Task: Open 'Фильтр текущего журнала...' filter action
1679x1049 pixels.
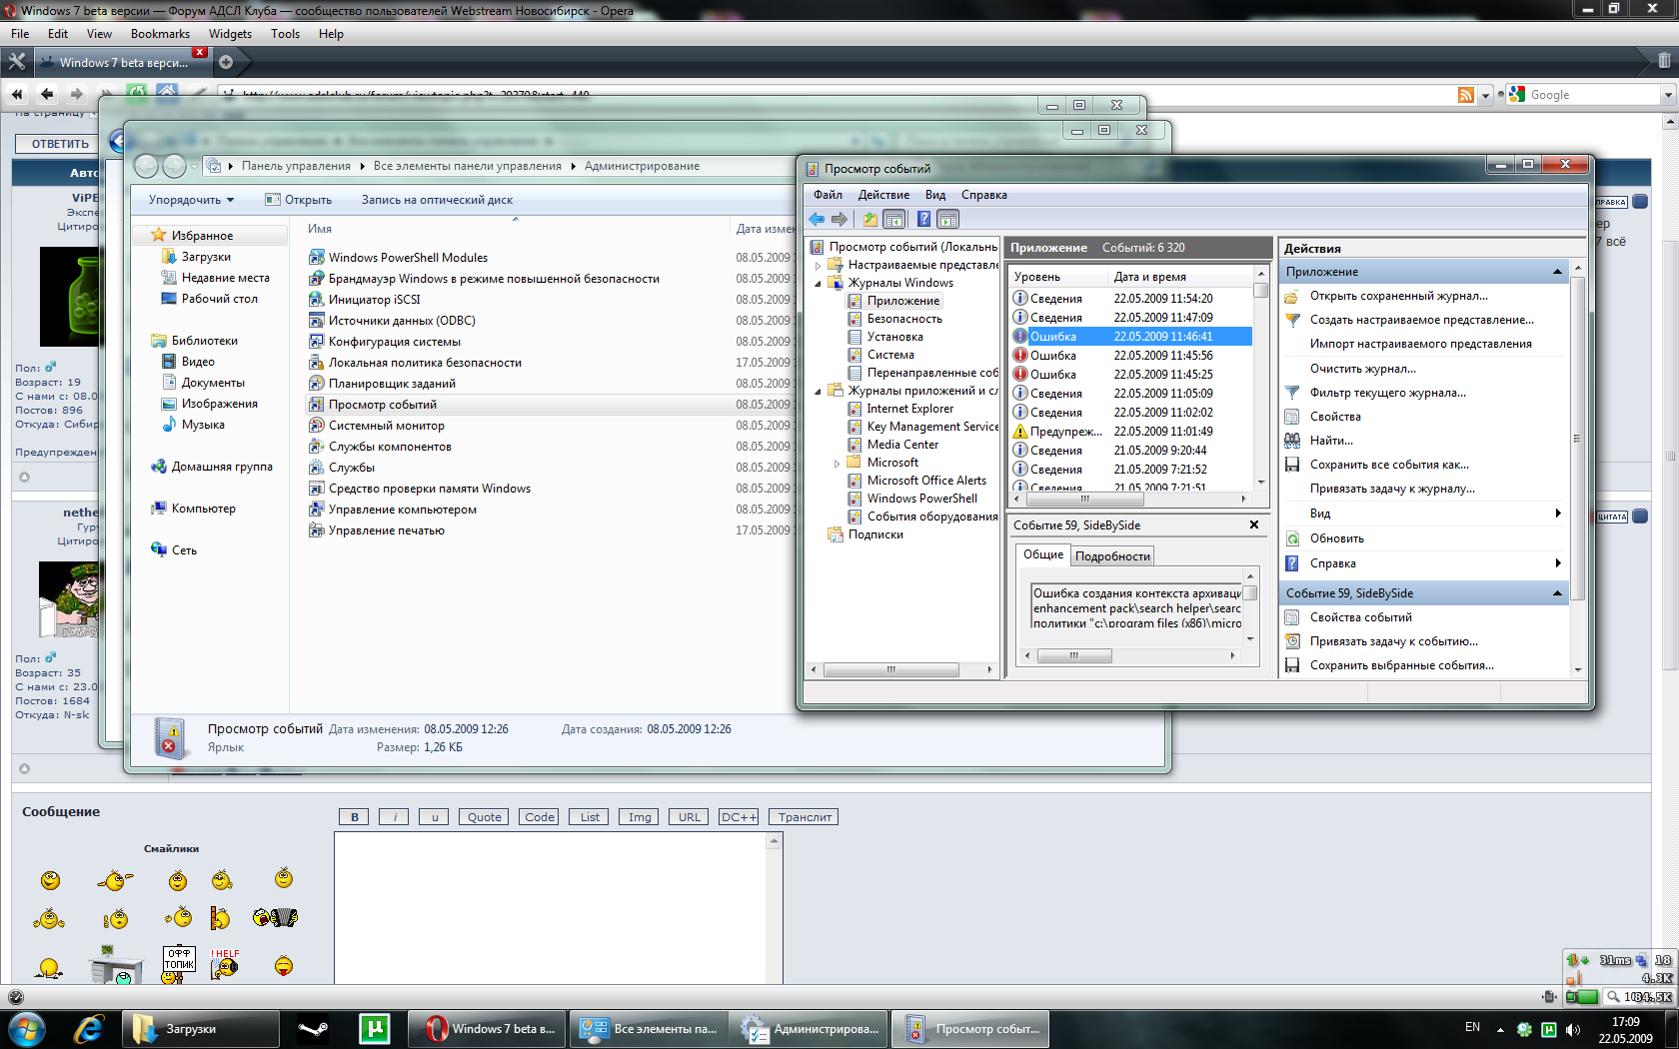Action: [x=1387, y=393]
